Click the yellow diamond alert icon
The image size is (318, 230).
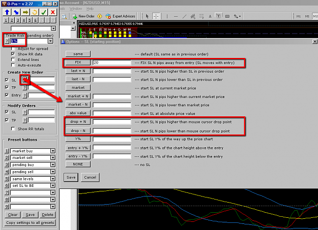[x=100, y=16]
